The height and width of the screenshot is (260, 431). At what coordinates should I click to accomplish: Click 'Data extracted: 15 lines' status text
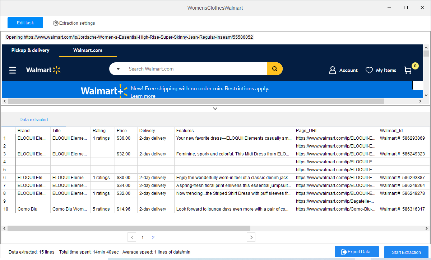(x=32, y=252)
